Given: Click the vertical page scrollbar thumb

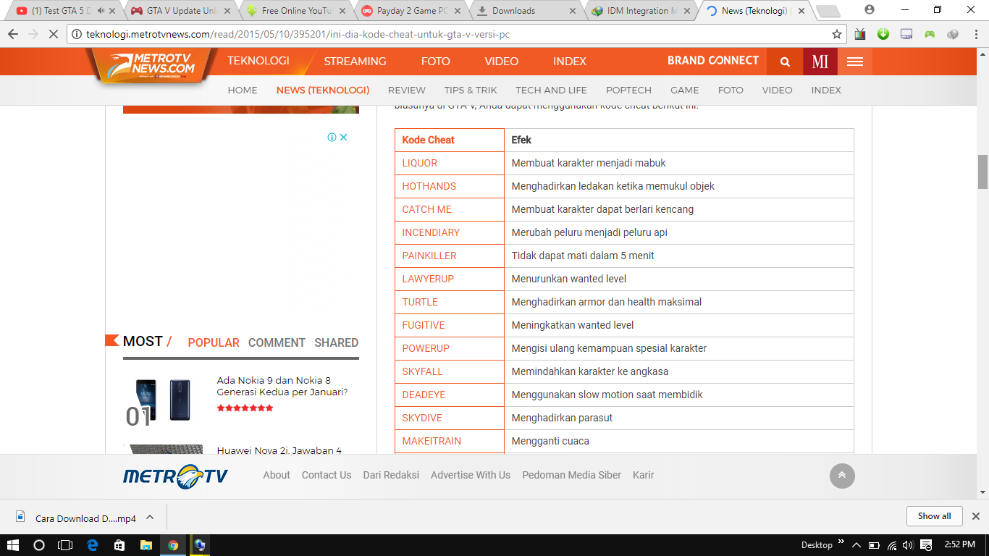Looking at the screenshot, I should [x=982, y=172].
